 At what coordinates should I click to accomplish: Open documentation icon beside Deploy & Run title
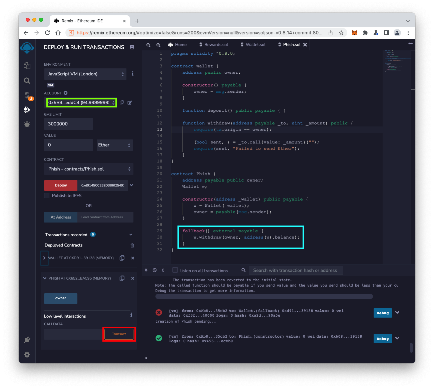pos(132,47)
